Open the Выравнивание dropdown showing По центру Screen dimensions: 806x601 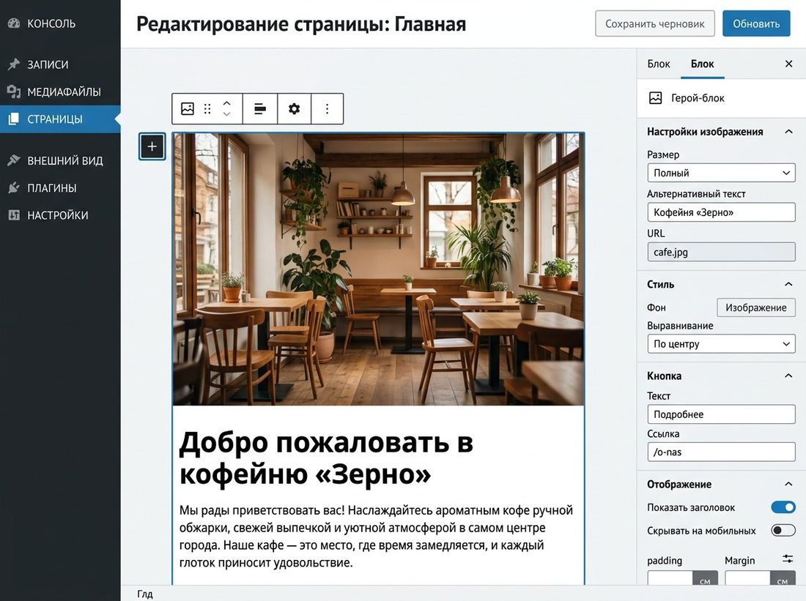click(x=721, y=343)
